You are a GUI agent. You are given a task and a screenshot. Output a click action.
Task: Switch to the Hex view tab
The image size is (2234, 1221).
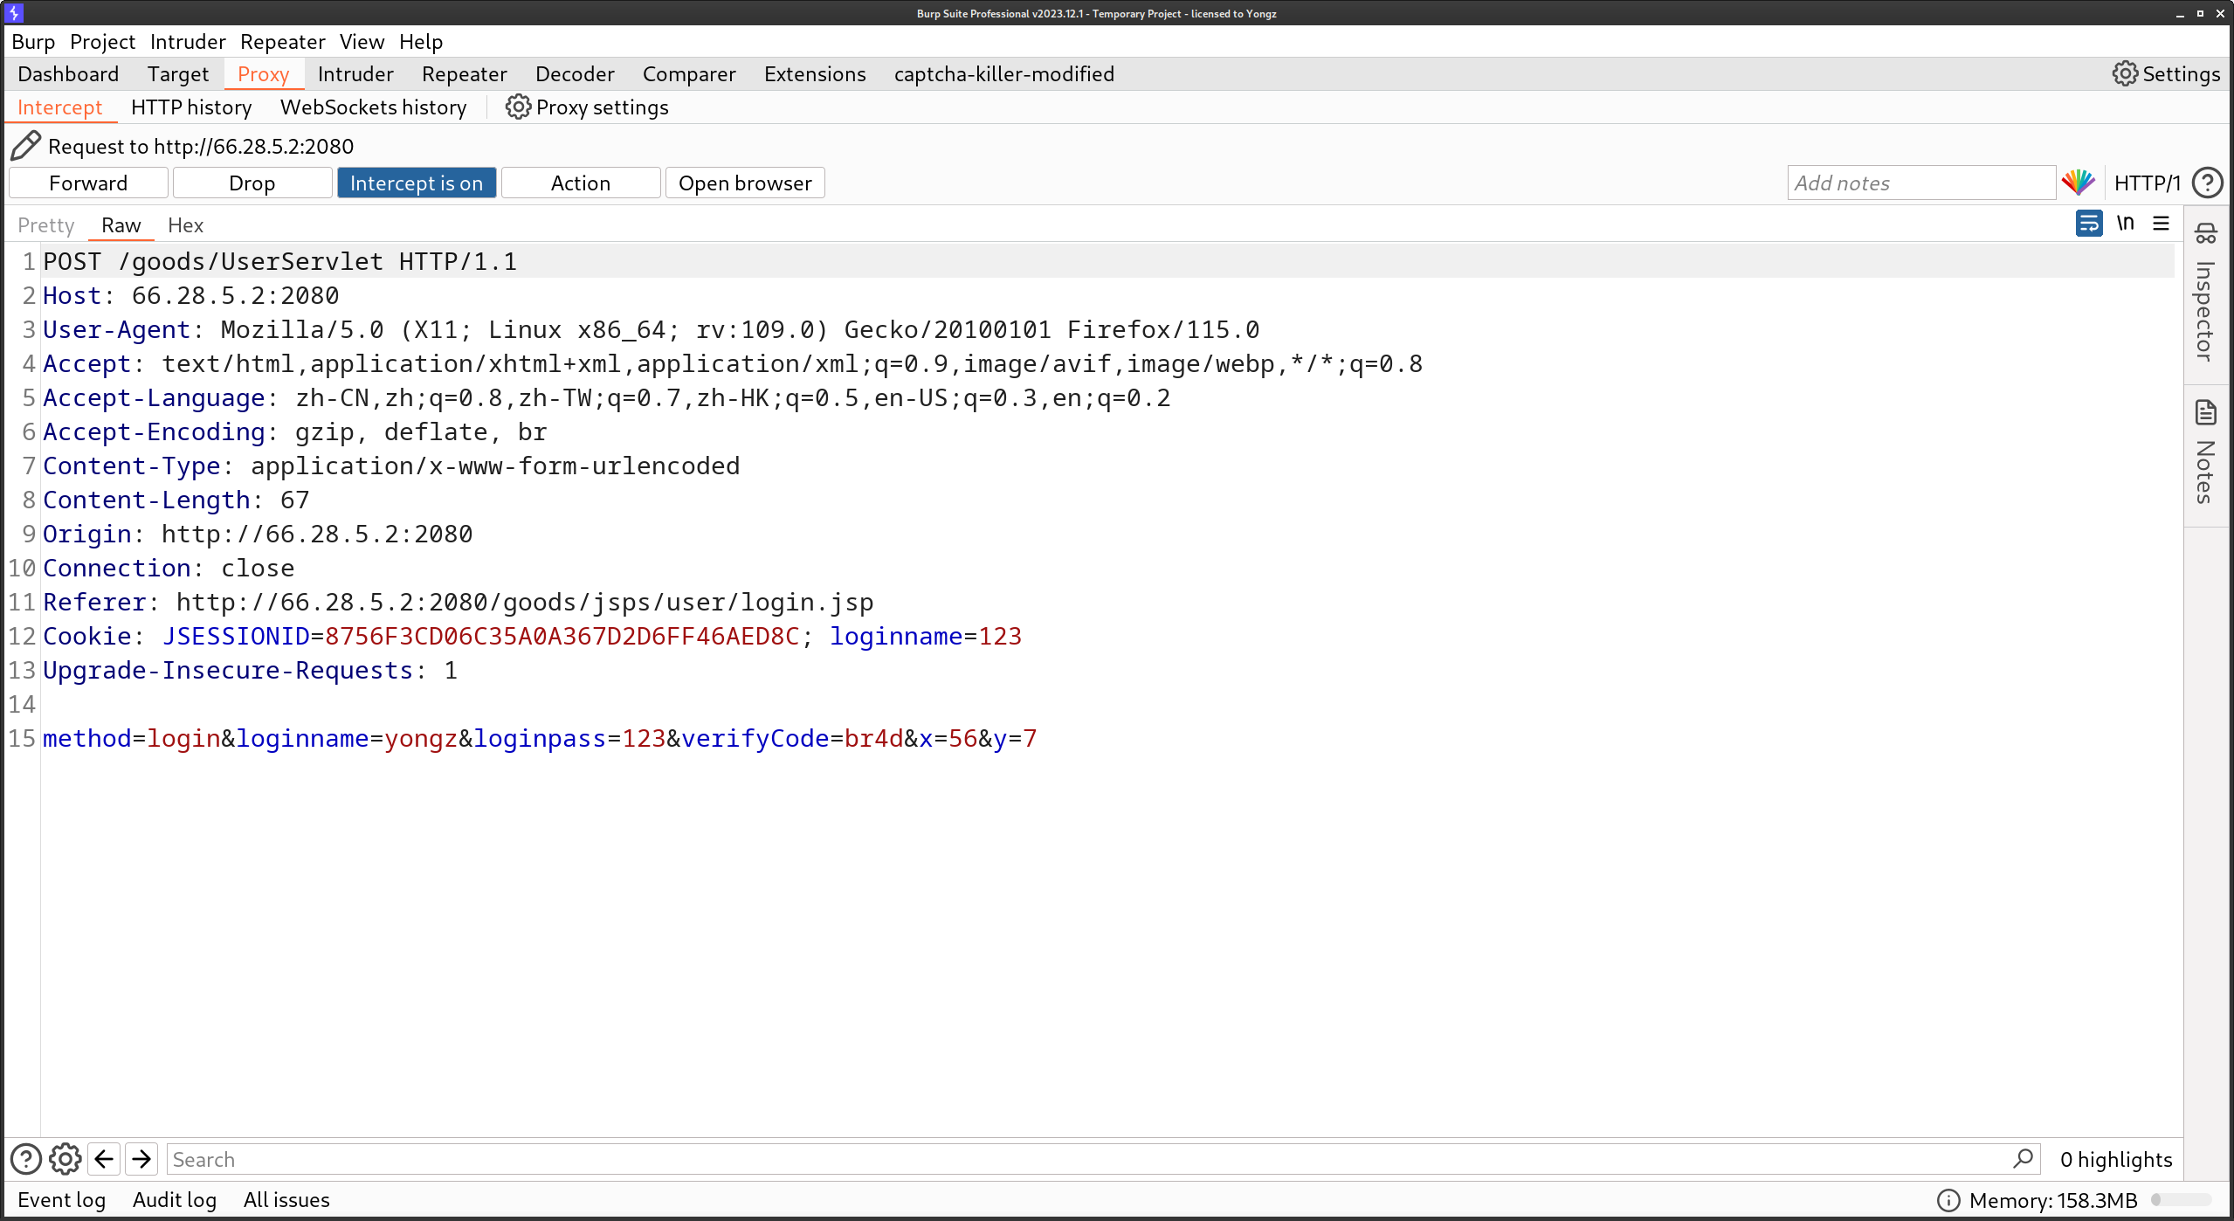pyautogui.click(x=185, y=225)
